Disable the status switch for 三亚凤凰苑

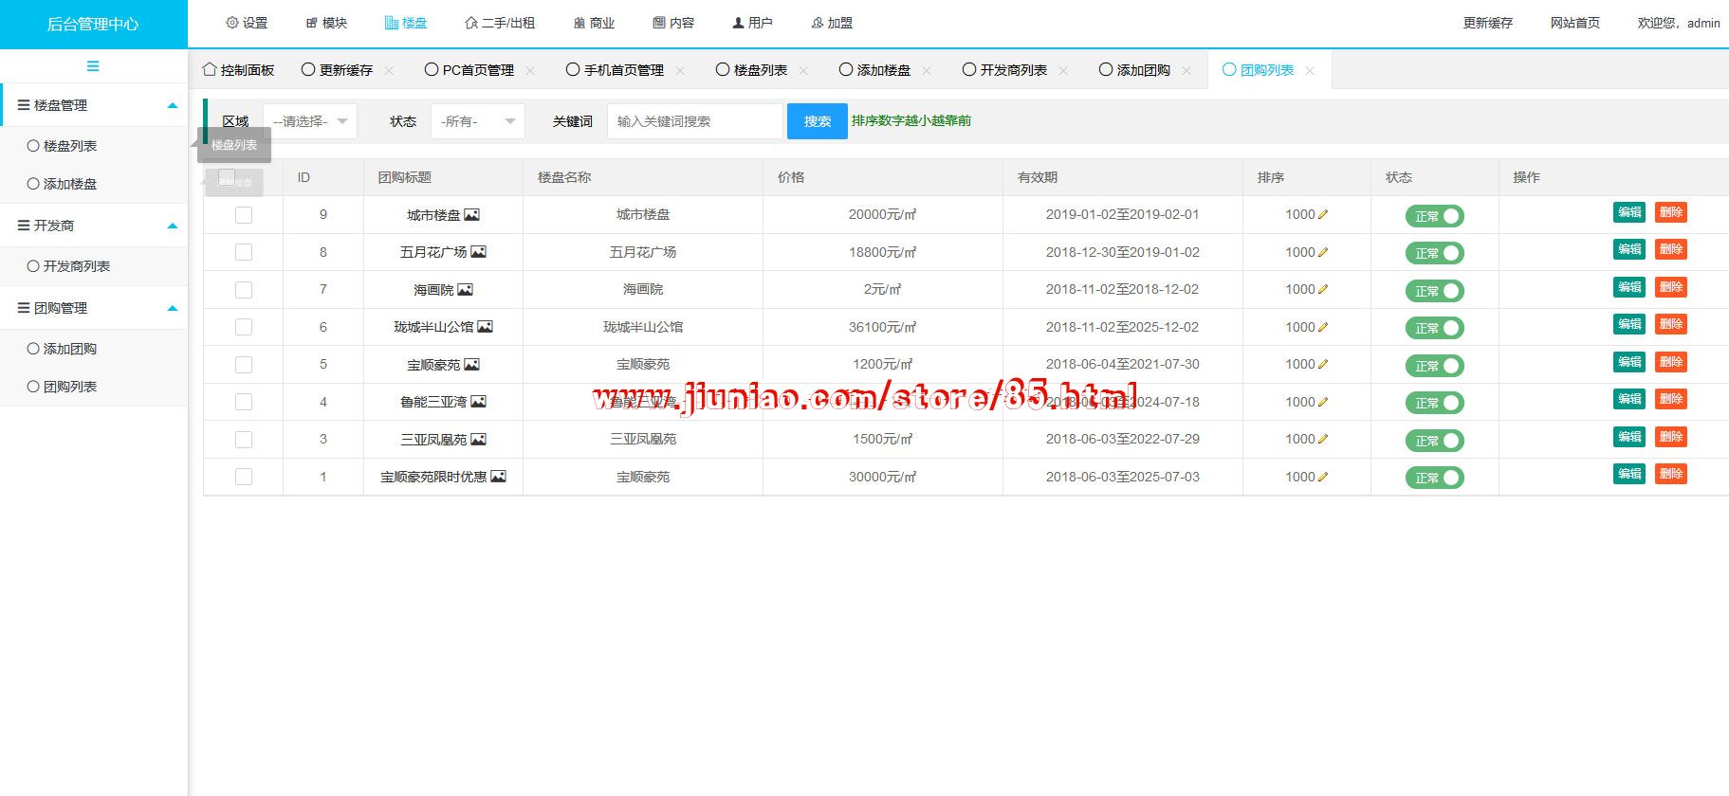coord(1434,441)
